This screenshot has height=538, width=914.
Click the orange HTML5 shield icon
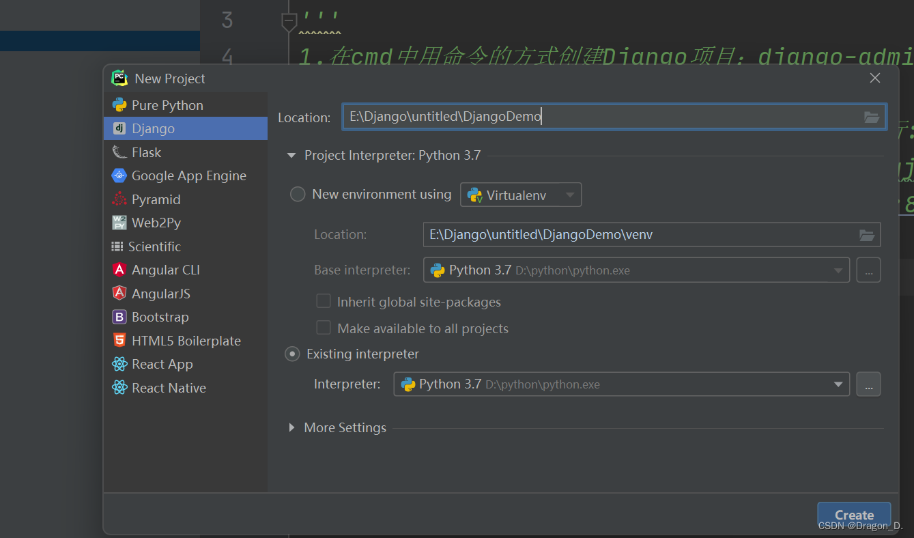pyautogui.click(x=119, y=341)
